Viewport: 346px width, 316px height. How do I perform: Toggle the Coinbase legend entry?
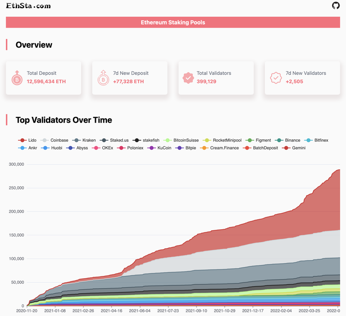[54, 140]
